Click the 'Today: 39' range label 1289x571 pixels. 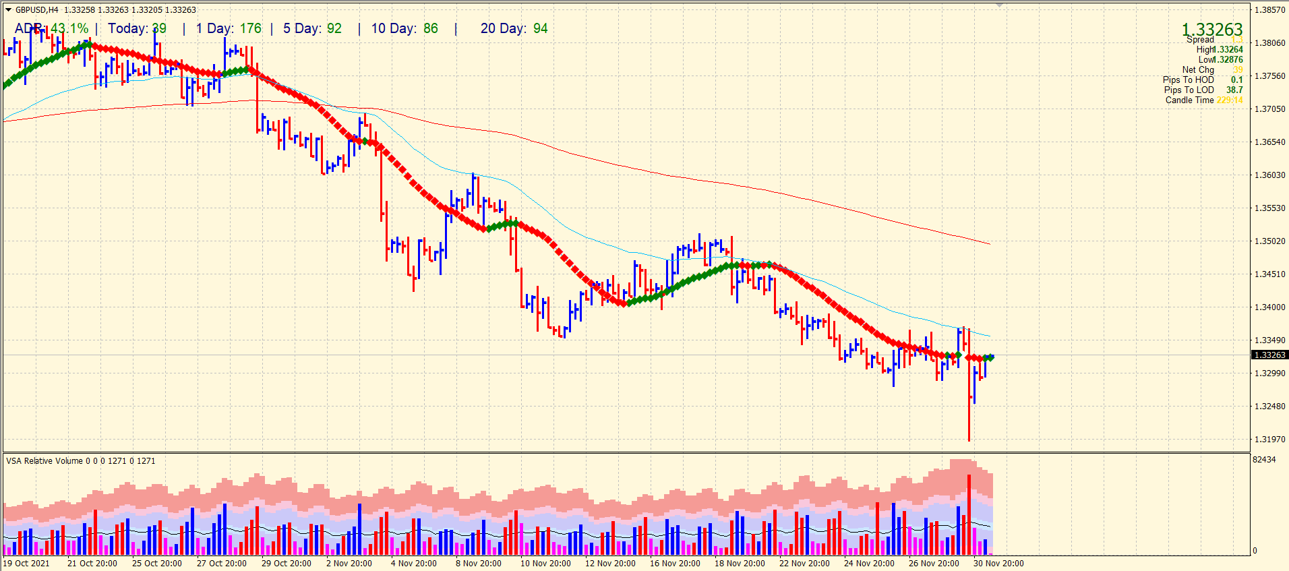point(138,28)
